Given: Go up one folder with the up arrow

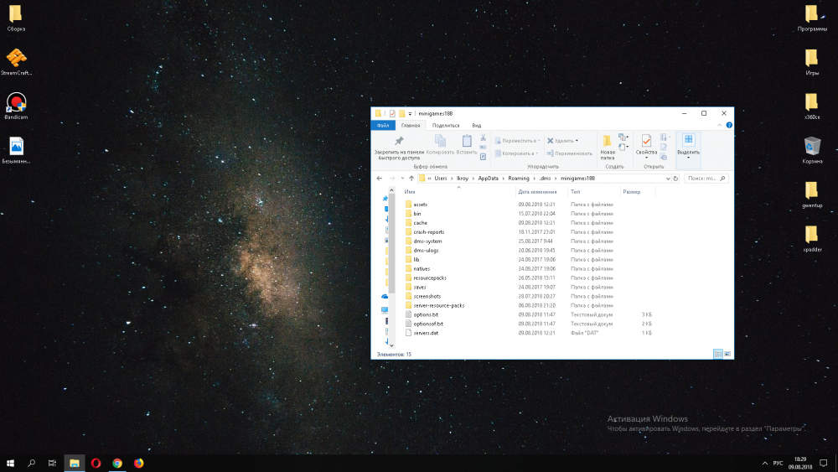Looking at the screenshot, I should tap(411, 179).
